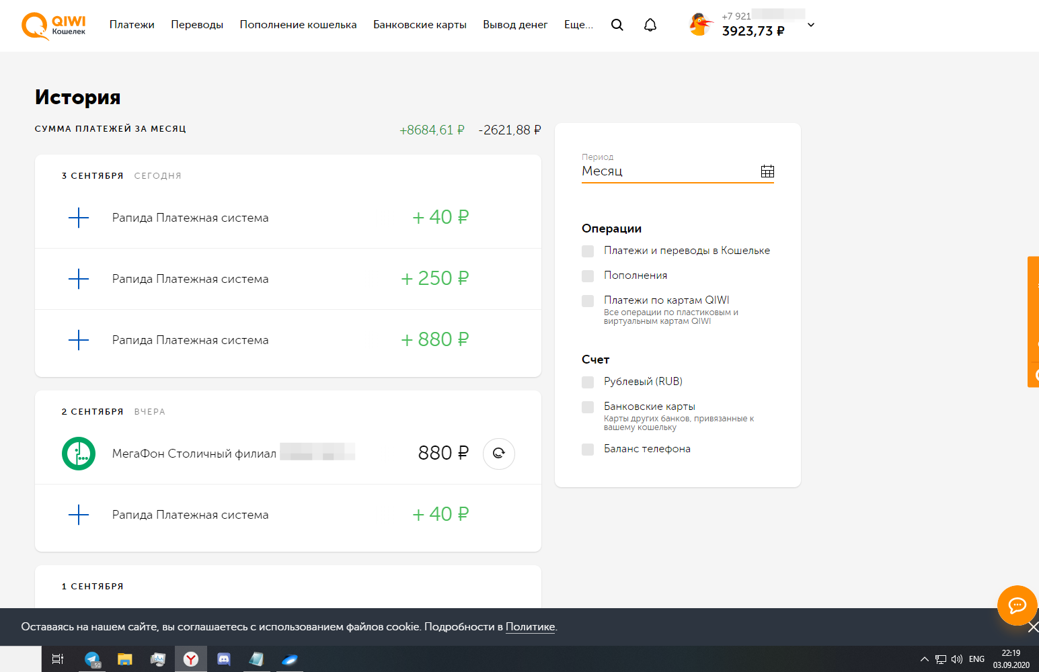Check the Баланс телефона filter
The height and width of the screenshot is (672, 1039).
[x=588, y=449]
